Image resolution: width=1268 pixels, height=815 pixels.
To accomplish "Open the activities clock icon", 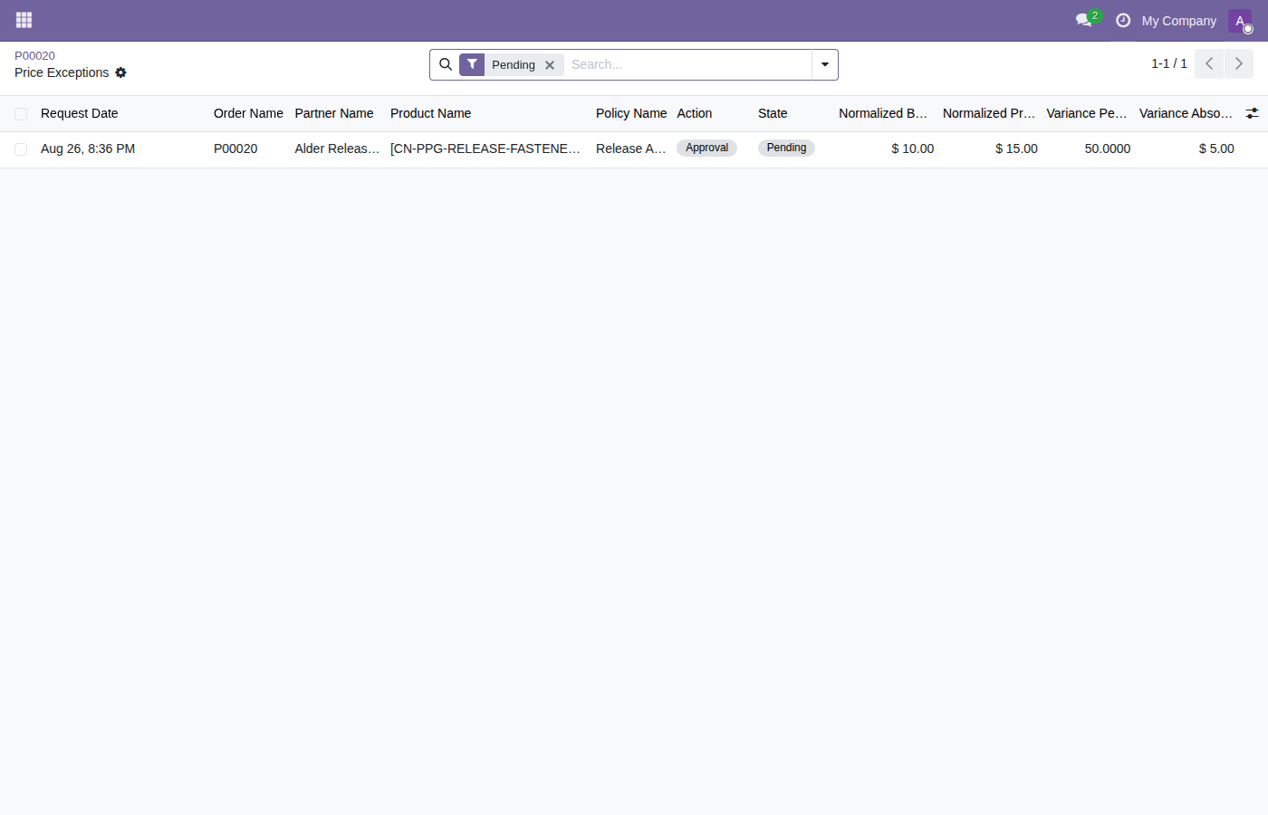I will (x=1123, y=20).
